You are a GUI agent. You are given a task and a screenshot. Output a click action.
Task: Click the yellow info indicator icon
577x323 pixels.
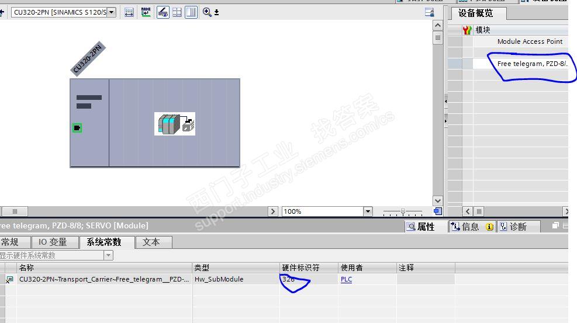pos(489,227)
